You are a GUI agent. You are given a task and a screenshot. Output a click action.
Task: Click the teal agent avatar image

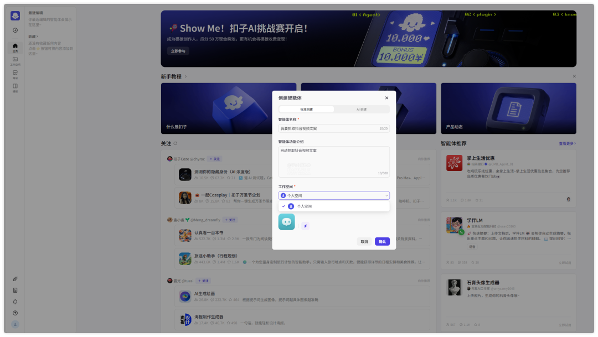[x=286, y=222]
